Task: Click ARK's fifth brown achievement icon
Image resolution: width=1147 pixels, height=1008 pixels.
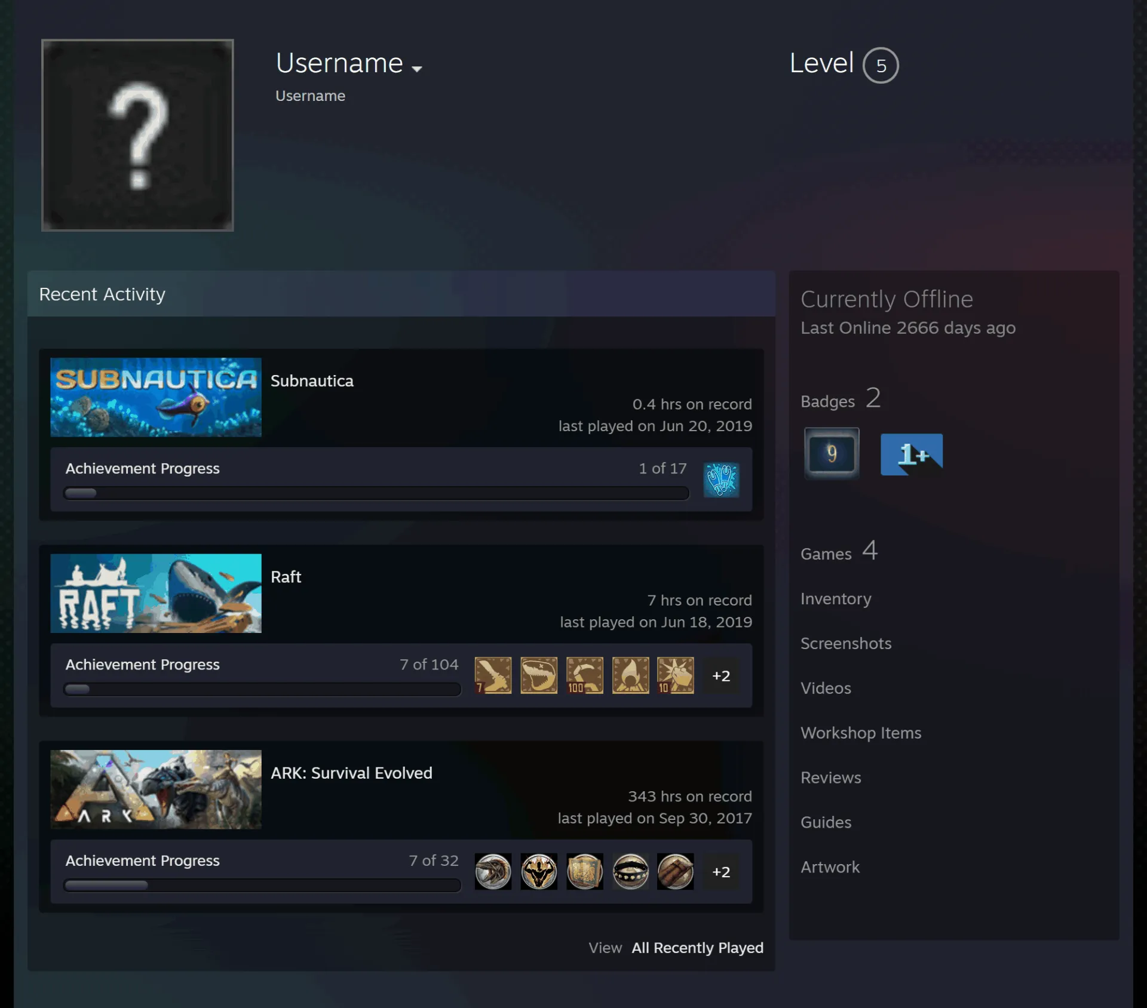Action: click(676, 871)
